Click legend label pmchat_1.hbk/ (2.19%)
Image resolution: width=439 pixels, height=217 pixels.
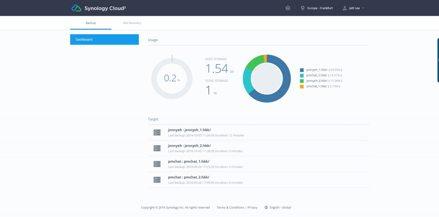323,86
